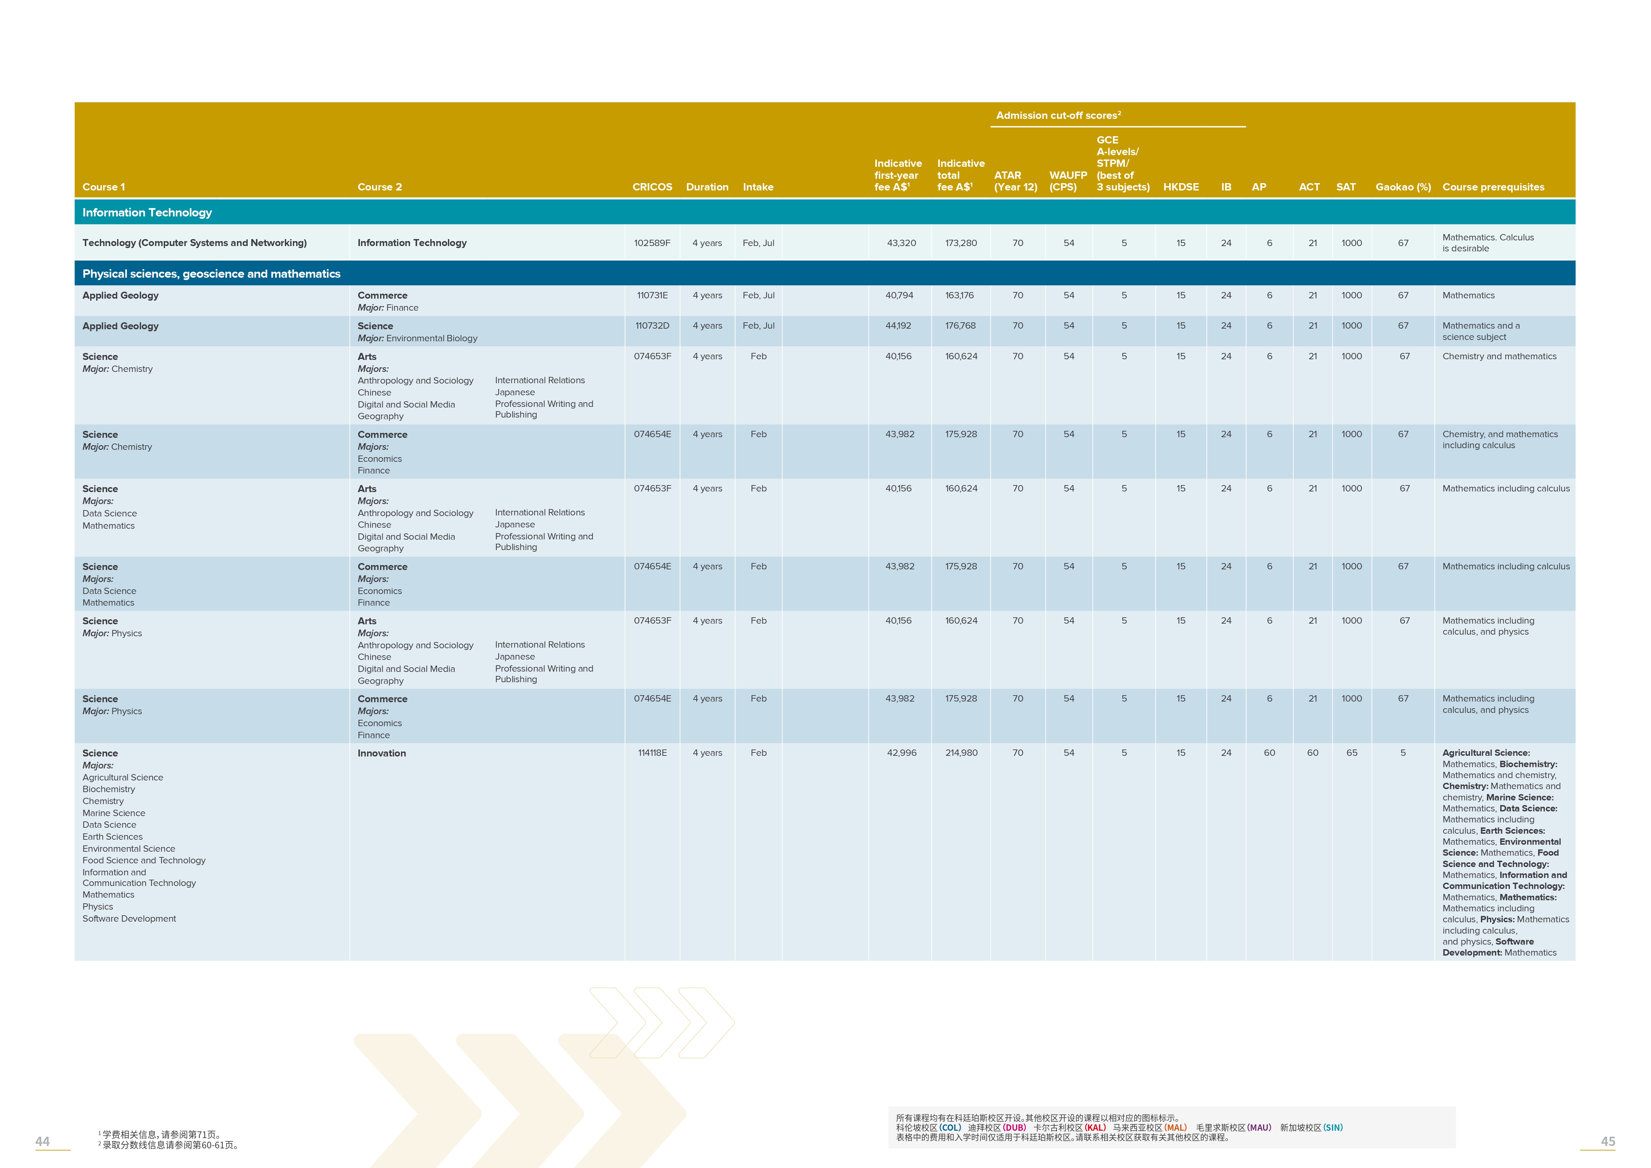
Task: Click the Physical sciences, geoscience and mathematics header
Action: click(211, 273)
